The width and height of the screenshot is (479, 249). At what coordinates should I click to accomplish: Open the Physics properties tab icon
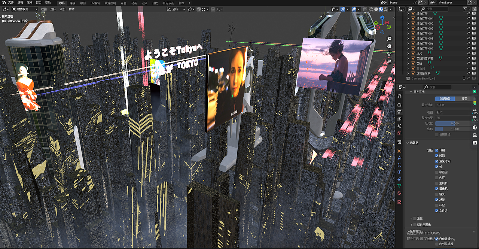point(400,172)
